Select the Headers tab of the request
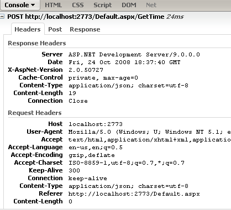The height and width of the screenshot is (210, 231). [28, 29]
